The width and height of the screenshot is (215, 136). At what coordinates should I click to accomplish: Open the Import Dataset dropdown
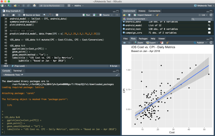pyautogui.click(x=144, y=15)
